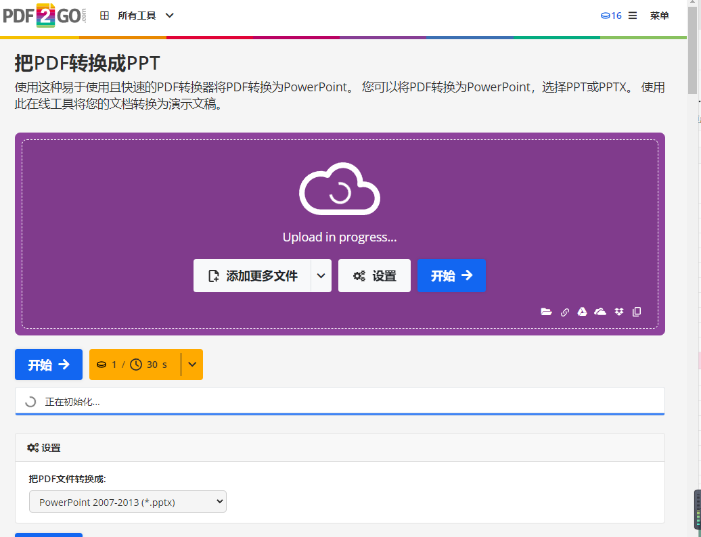Open the 所有工具 menu label
This screenshot has height=537, width=701.
(137, 16)
